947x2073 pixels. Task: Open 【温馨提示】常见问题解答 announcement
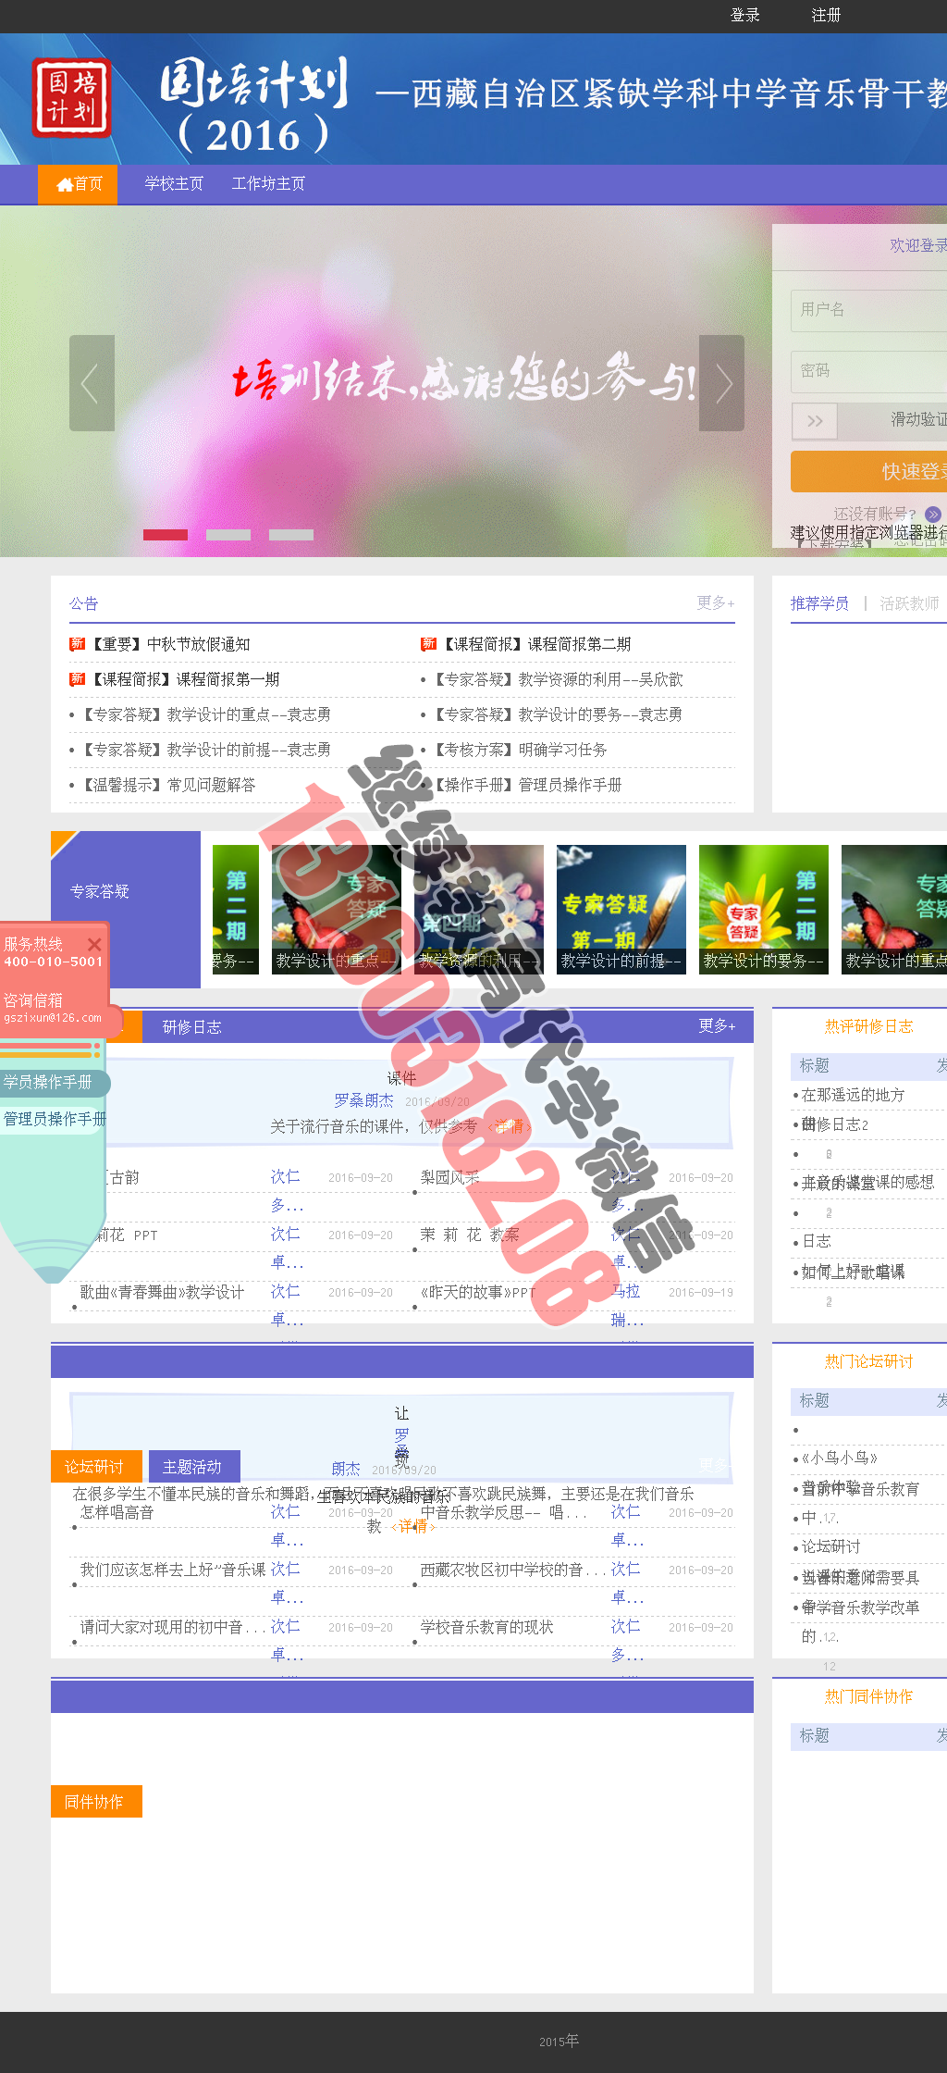pyautogui.click(x=167, y=786)
